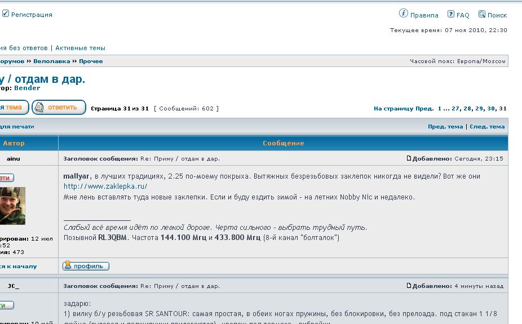Open page 27 of the topic
This screenshot has height=324, width=522.
point(455,109)
